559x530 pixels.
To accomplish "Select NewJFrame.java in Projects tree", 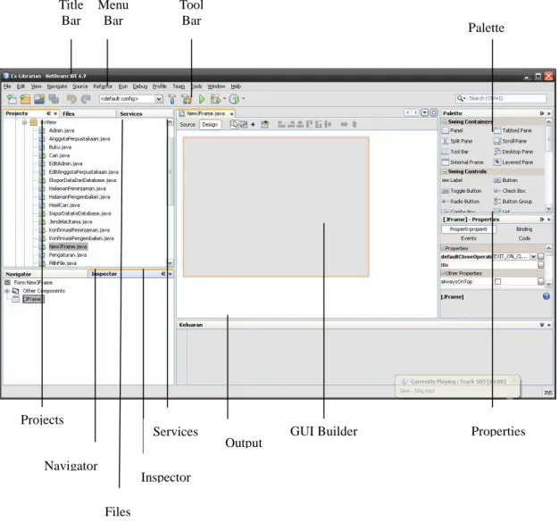I will pyautogui.click(x=68, y=246).
